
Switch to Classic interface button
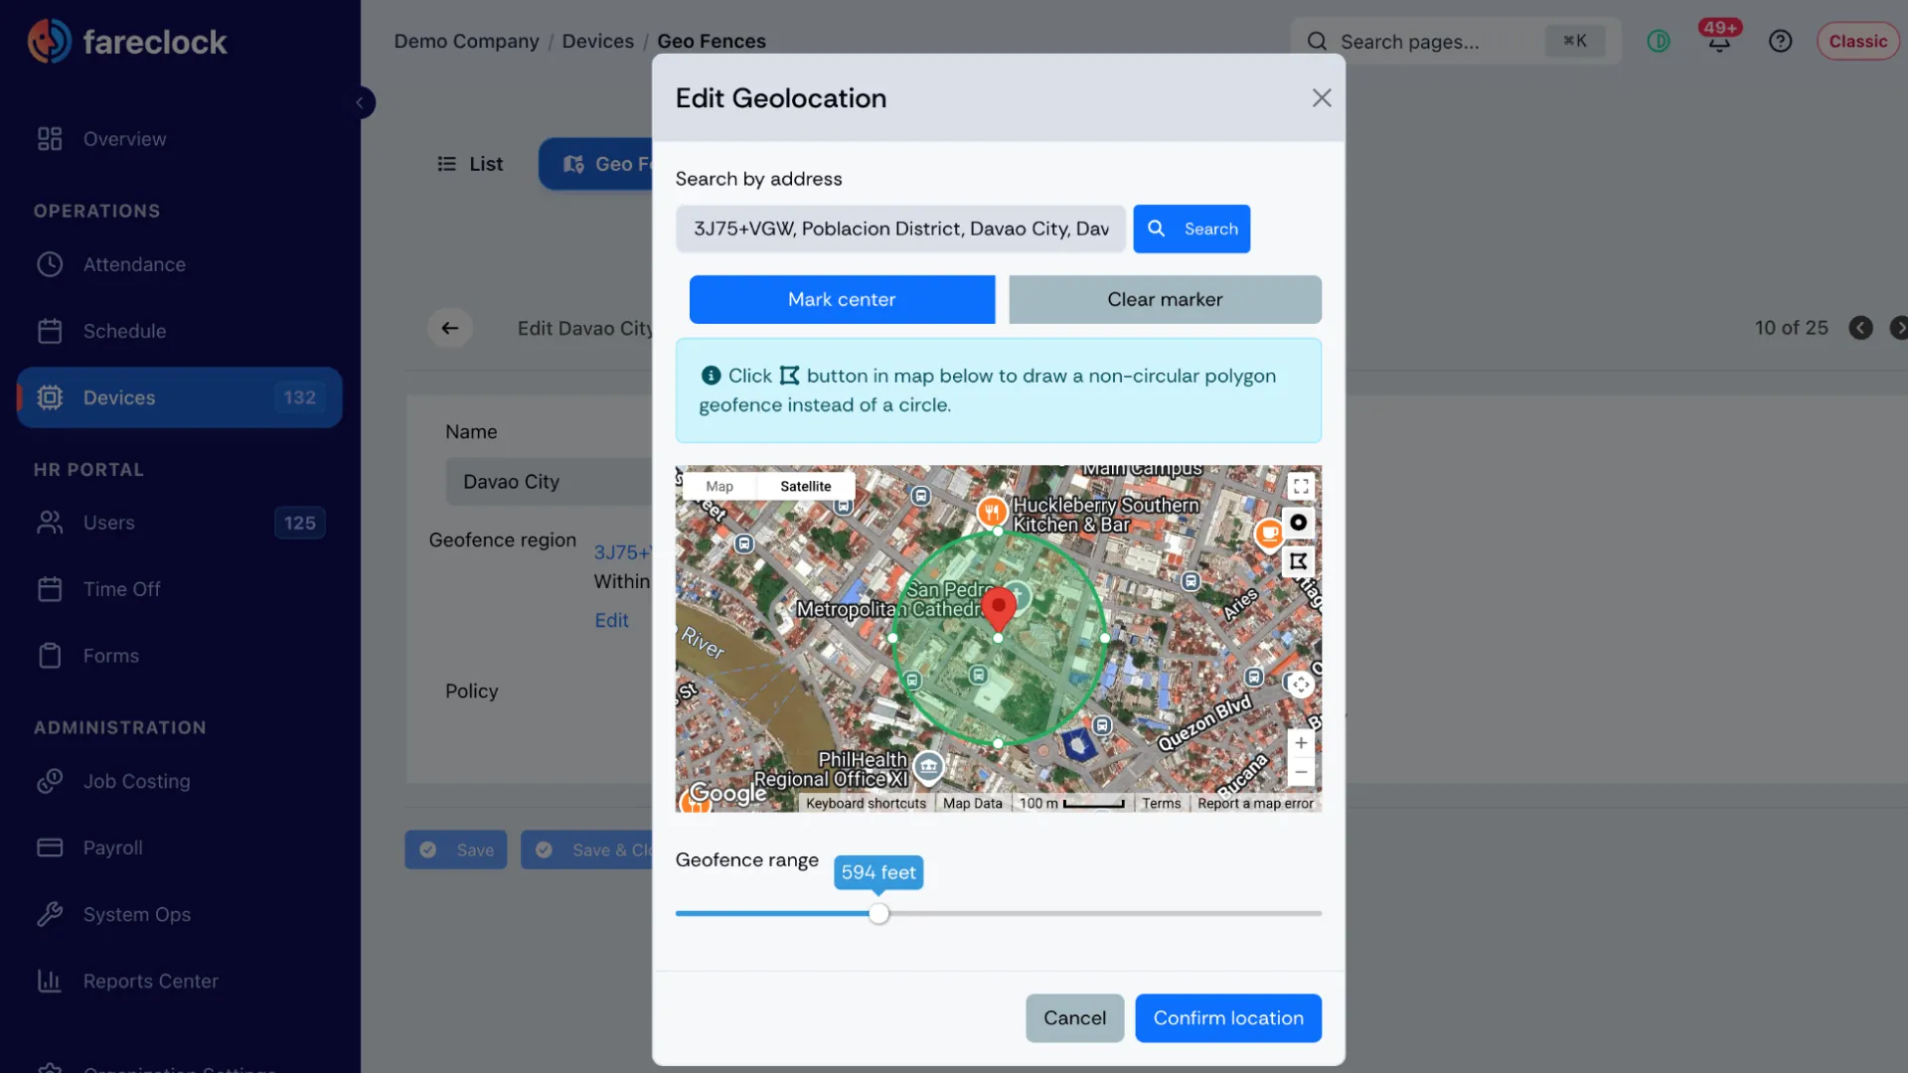pyautogui.click(x=1857, y=41)
